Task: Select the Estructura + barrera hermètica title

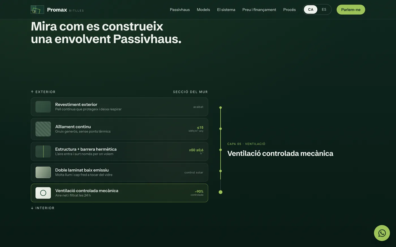Action: coord(86,149)
